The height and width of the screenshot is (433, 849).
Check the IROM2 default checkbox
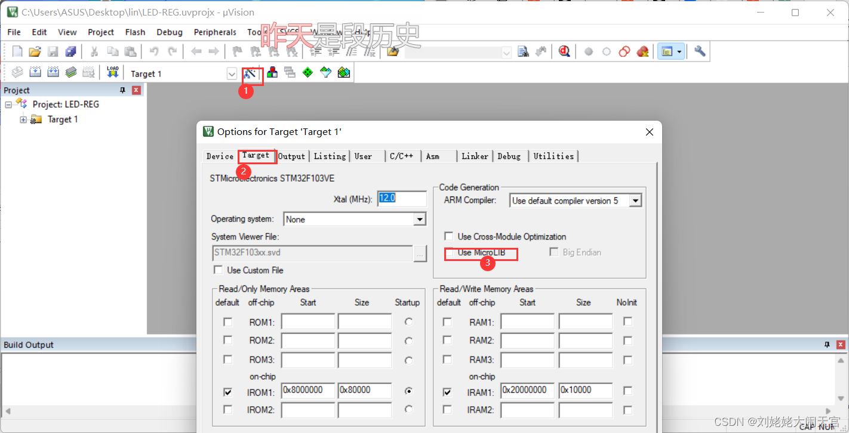pos(227,410)
